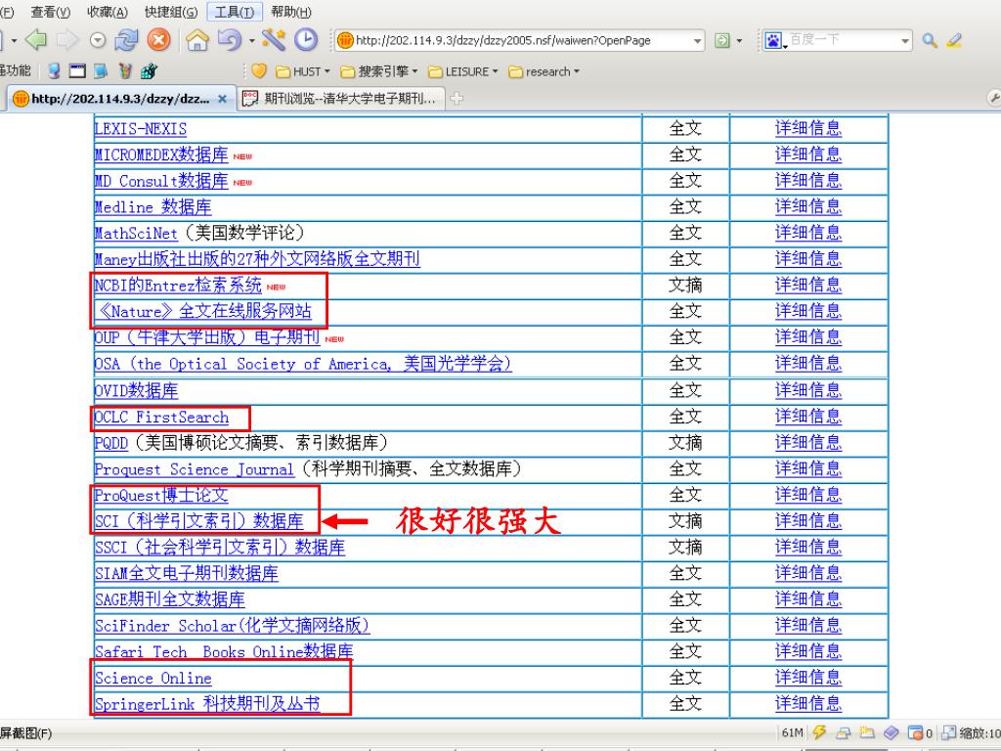1001x751 pixels.
Task: Expand the 搜索引擎 bookmarks folder
Action: coord(378,71)
